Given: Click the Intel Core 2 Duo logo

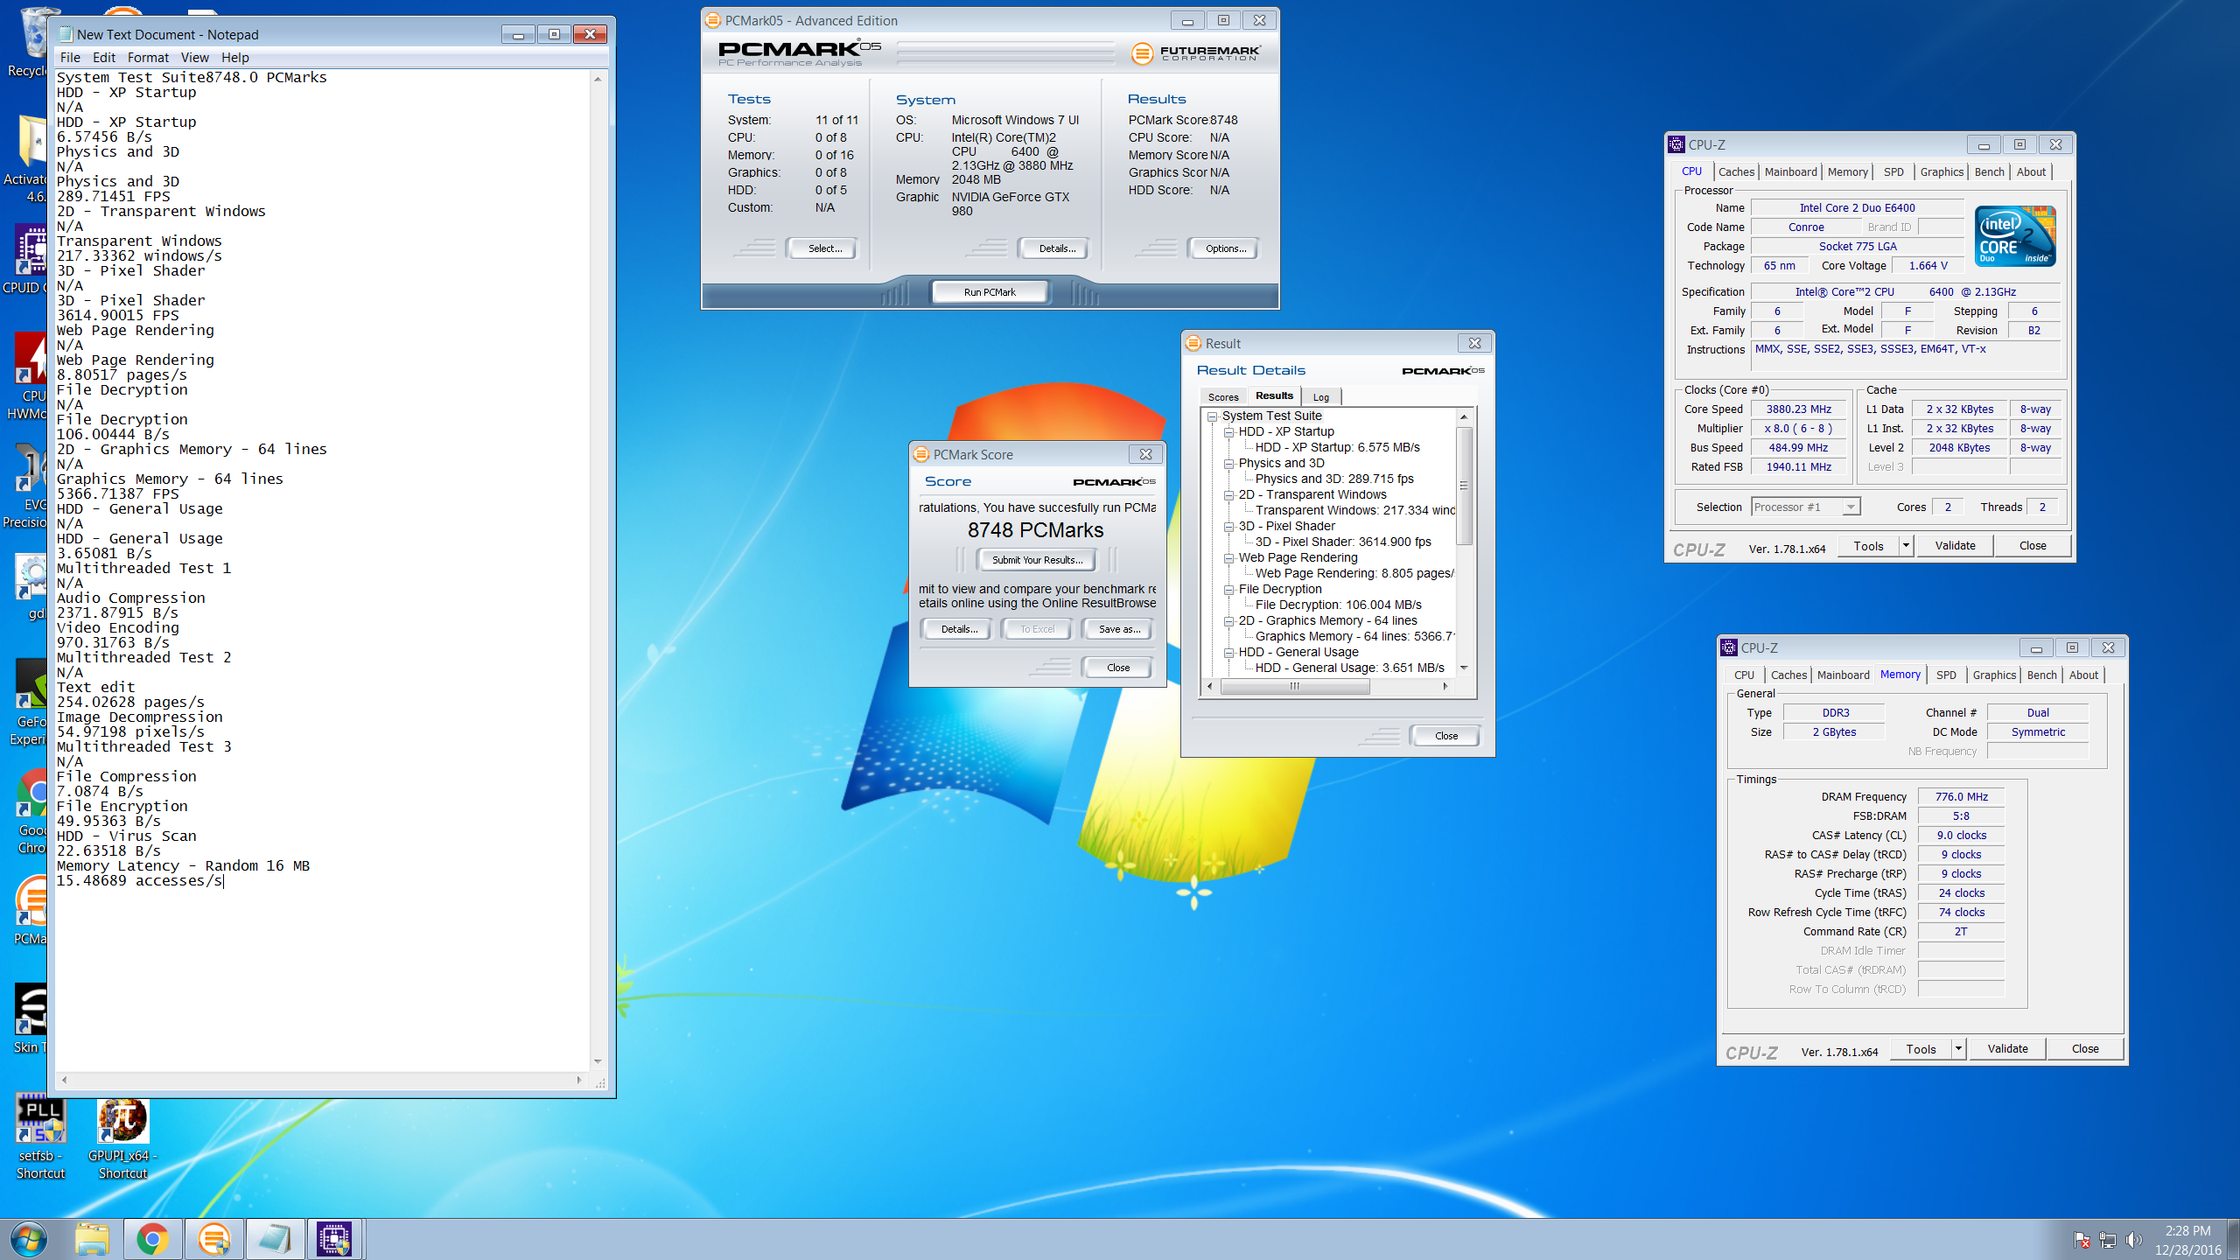Looking at the screenshot, I should (2016, 236).
